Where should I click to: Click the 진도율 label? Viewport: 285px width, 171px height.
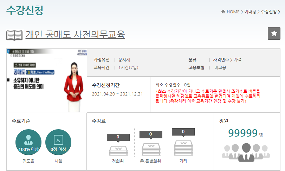[28, 161]
